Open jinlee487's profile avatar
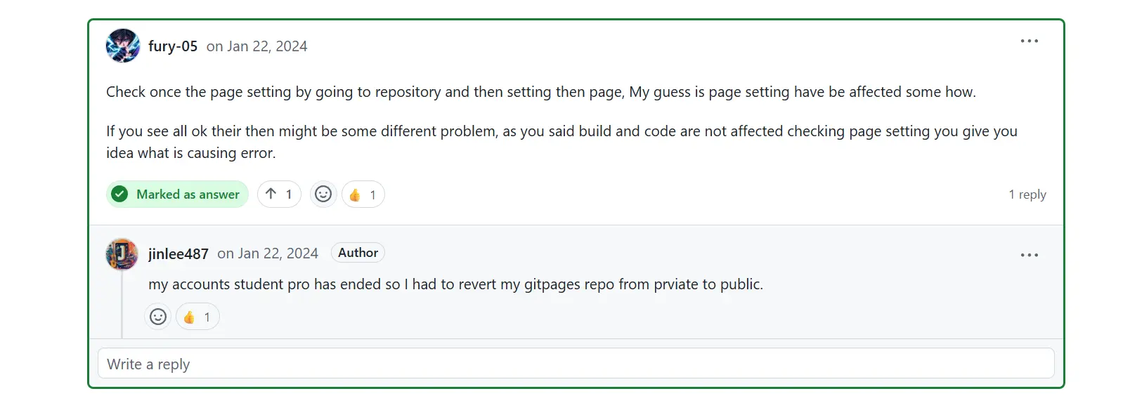1130x403 pixels. tap(122, 253)
